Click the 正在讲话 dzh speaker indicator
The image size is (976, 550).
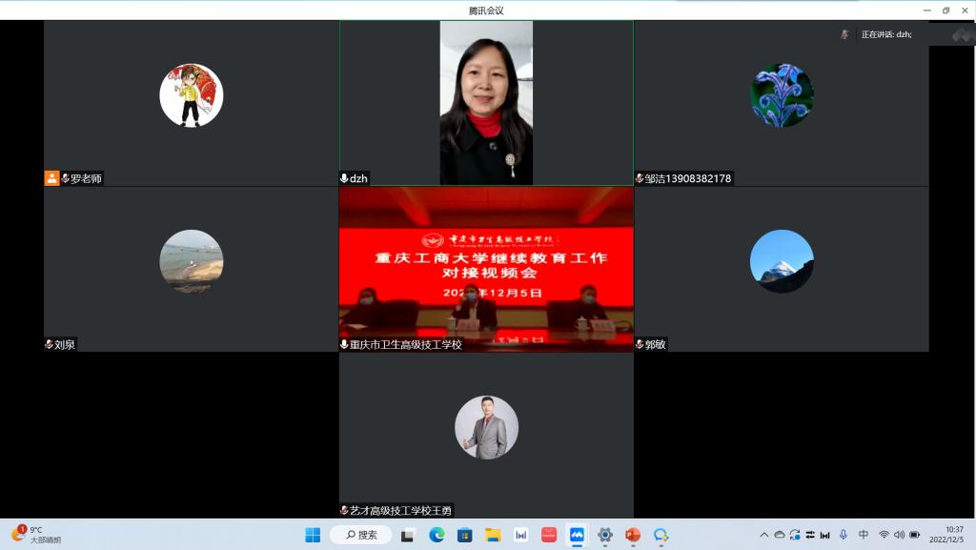point(884,34)
